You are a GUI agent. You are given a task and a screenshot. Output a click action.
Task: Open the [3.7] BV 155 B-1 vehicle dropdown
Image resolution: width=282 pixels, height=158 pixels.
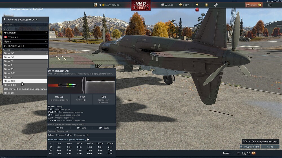click(25, 46)
